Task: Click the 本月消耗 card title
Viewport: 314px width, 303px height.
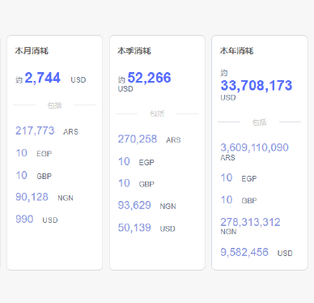Action: (x=32, y=51)
